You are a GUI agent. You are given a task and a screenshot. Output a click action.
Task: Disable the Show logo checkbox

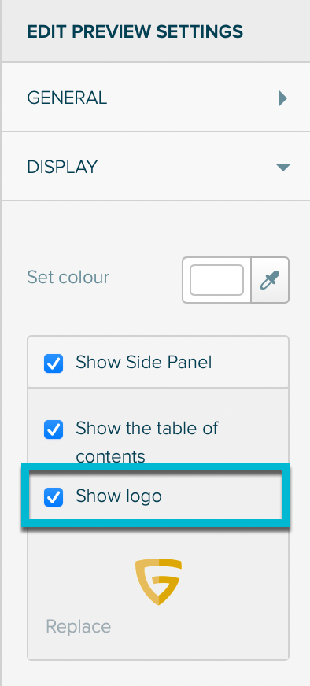click(x=54, y=497)
